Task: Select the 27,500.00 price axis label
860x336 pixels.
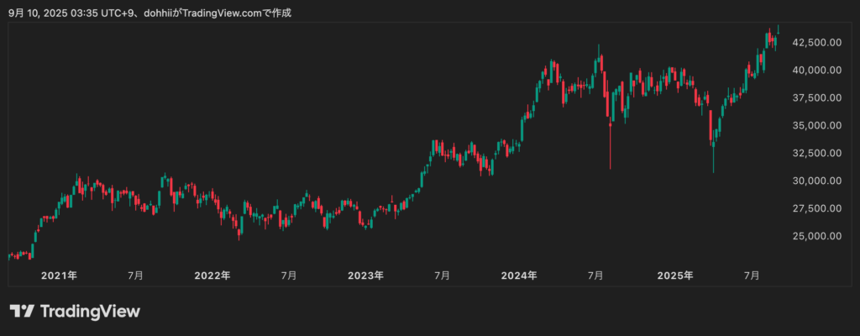Action: 817,208
